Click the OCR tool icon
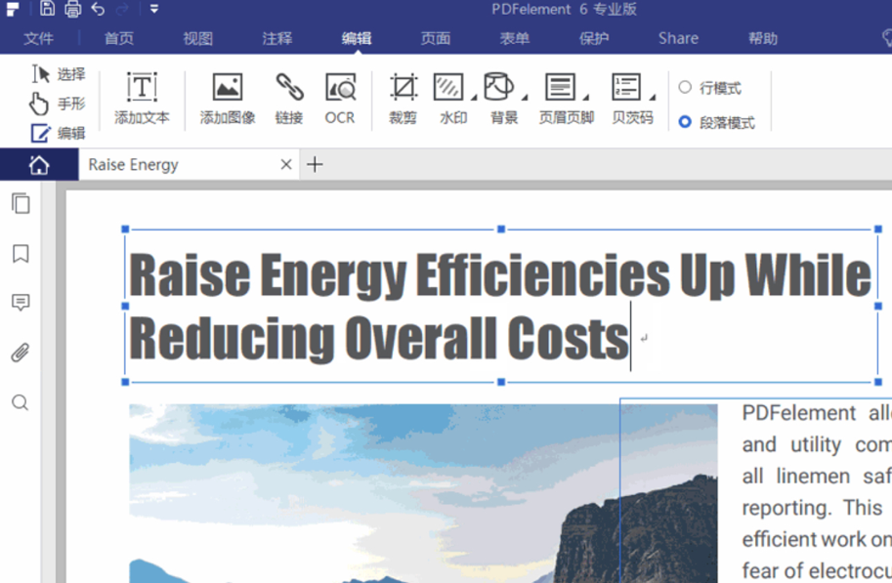The height and width of the screenshot is (583, 892). tap(340, 88)
